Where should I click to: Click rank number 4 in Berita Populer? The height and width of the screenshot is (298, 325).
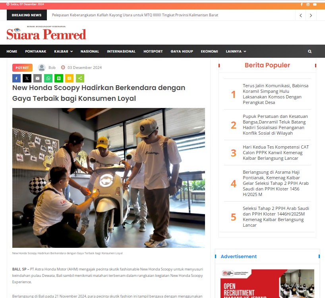(233, 184)
